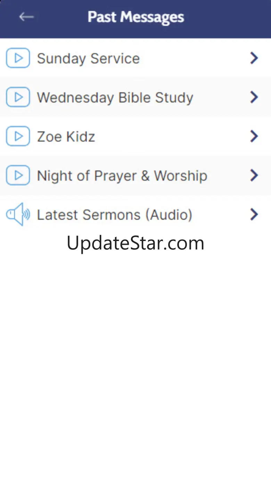Click the blue header bar right of title

[228, 19]
